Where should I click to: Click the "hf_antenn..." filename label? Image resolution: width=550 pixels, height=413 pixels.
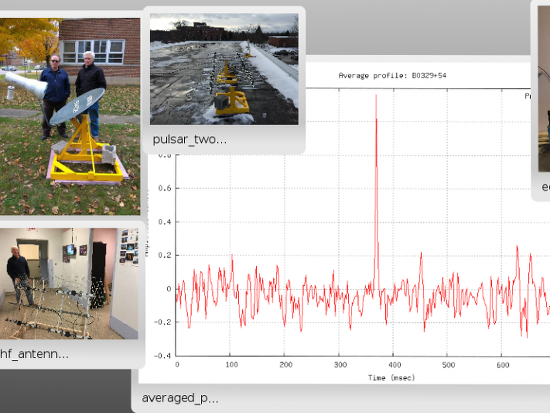(34, 354)
